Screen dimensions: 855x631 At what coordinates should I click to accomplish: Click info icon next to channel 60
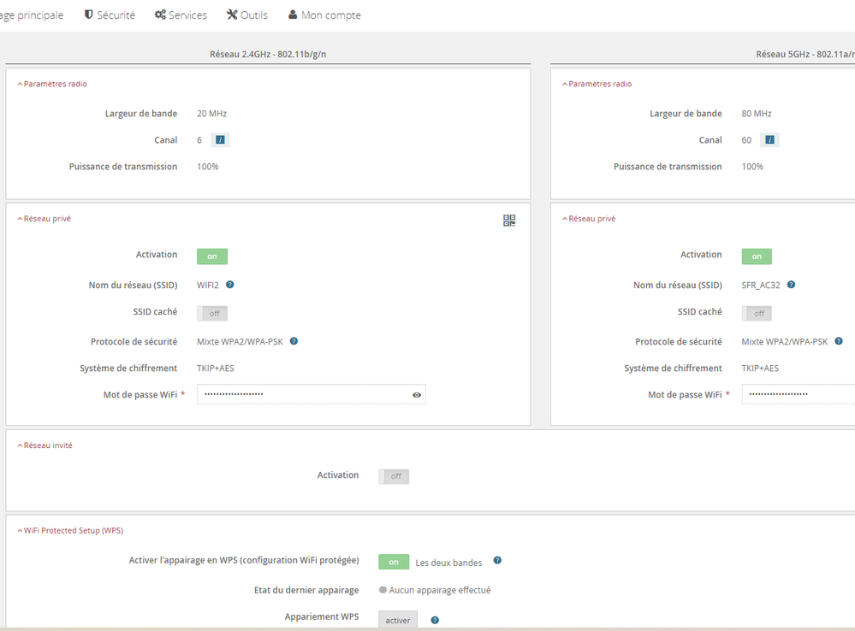tap(769, 140)
